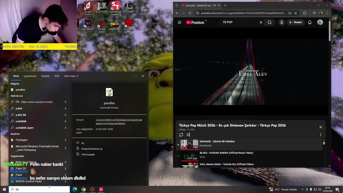
Task: Expand the 'paint' web suggestion arrow
Action: coord(65,108)
